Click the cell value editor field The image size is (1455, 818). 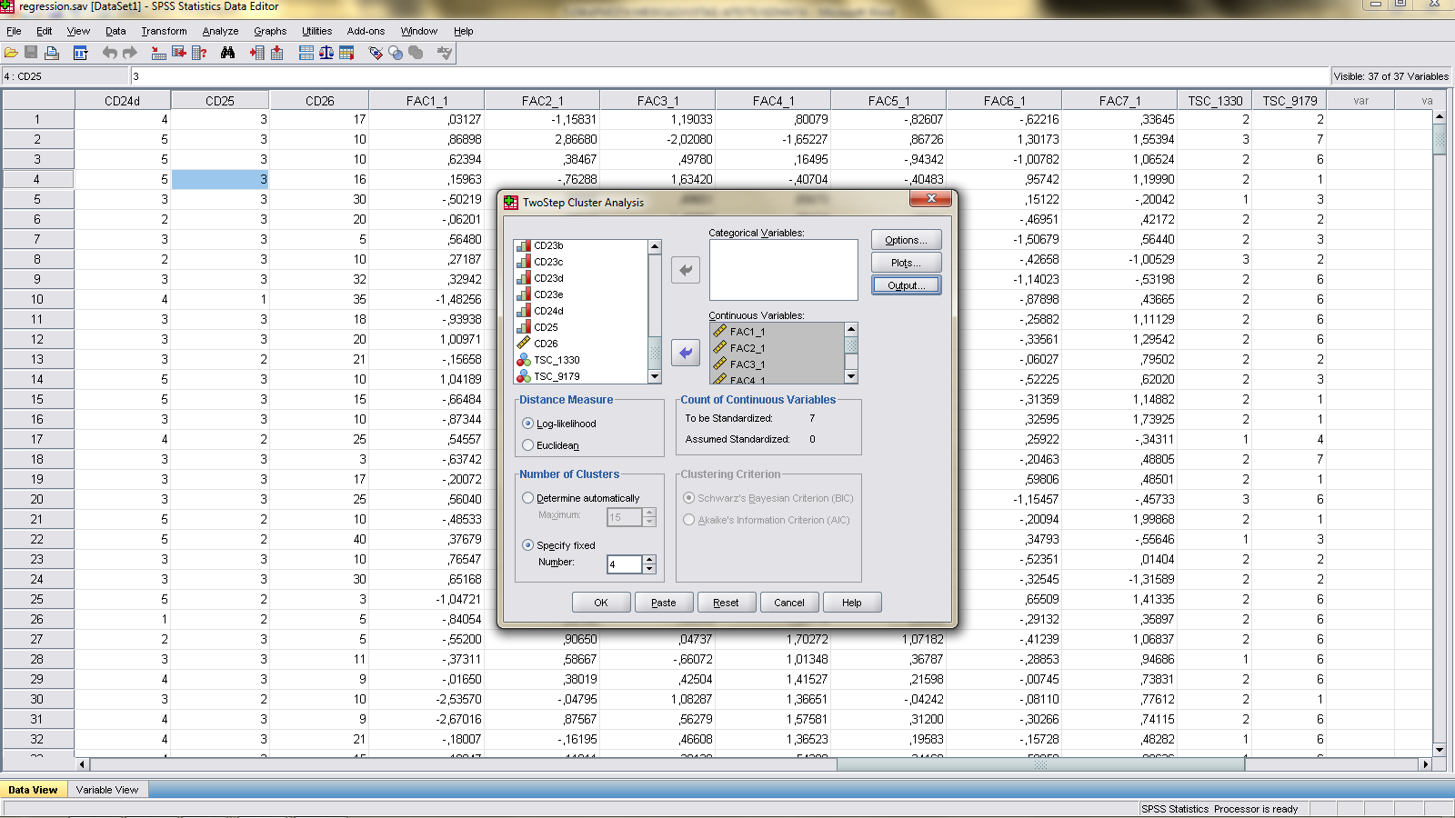coord(729,76)
